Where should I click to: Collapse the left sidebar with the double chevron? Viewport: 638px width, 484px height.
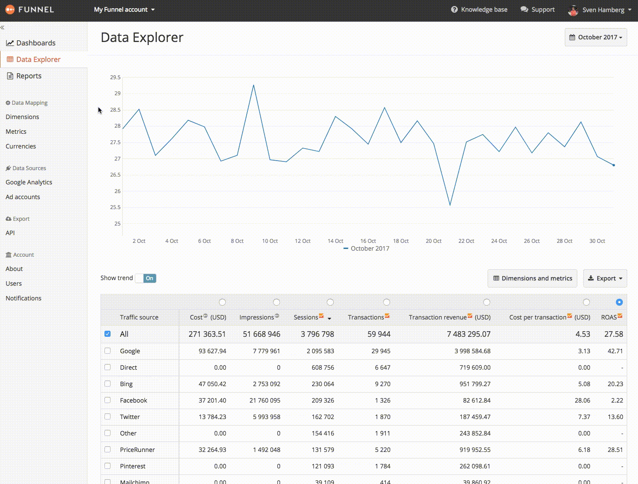[3, 27]
